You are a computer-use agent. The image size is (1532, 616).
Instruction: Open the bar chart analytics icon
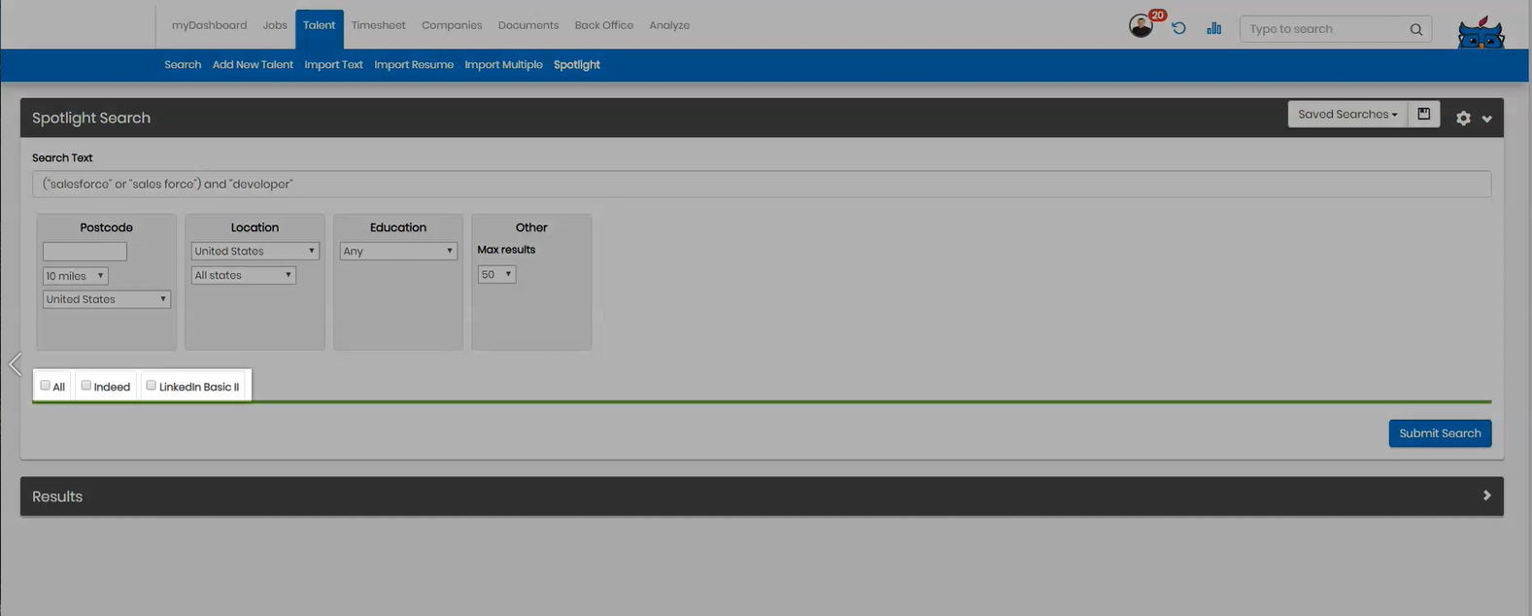[x=1213, y=28]
